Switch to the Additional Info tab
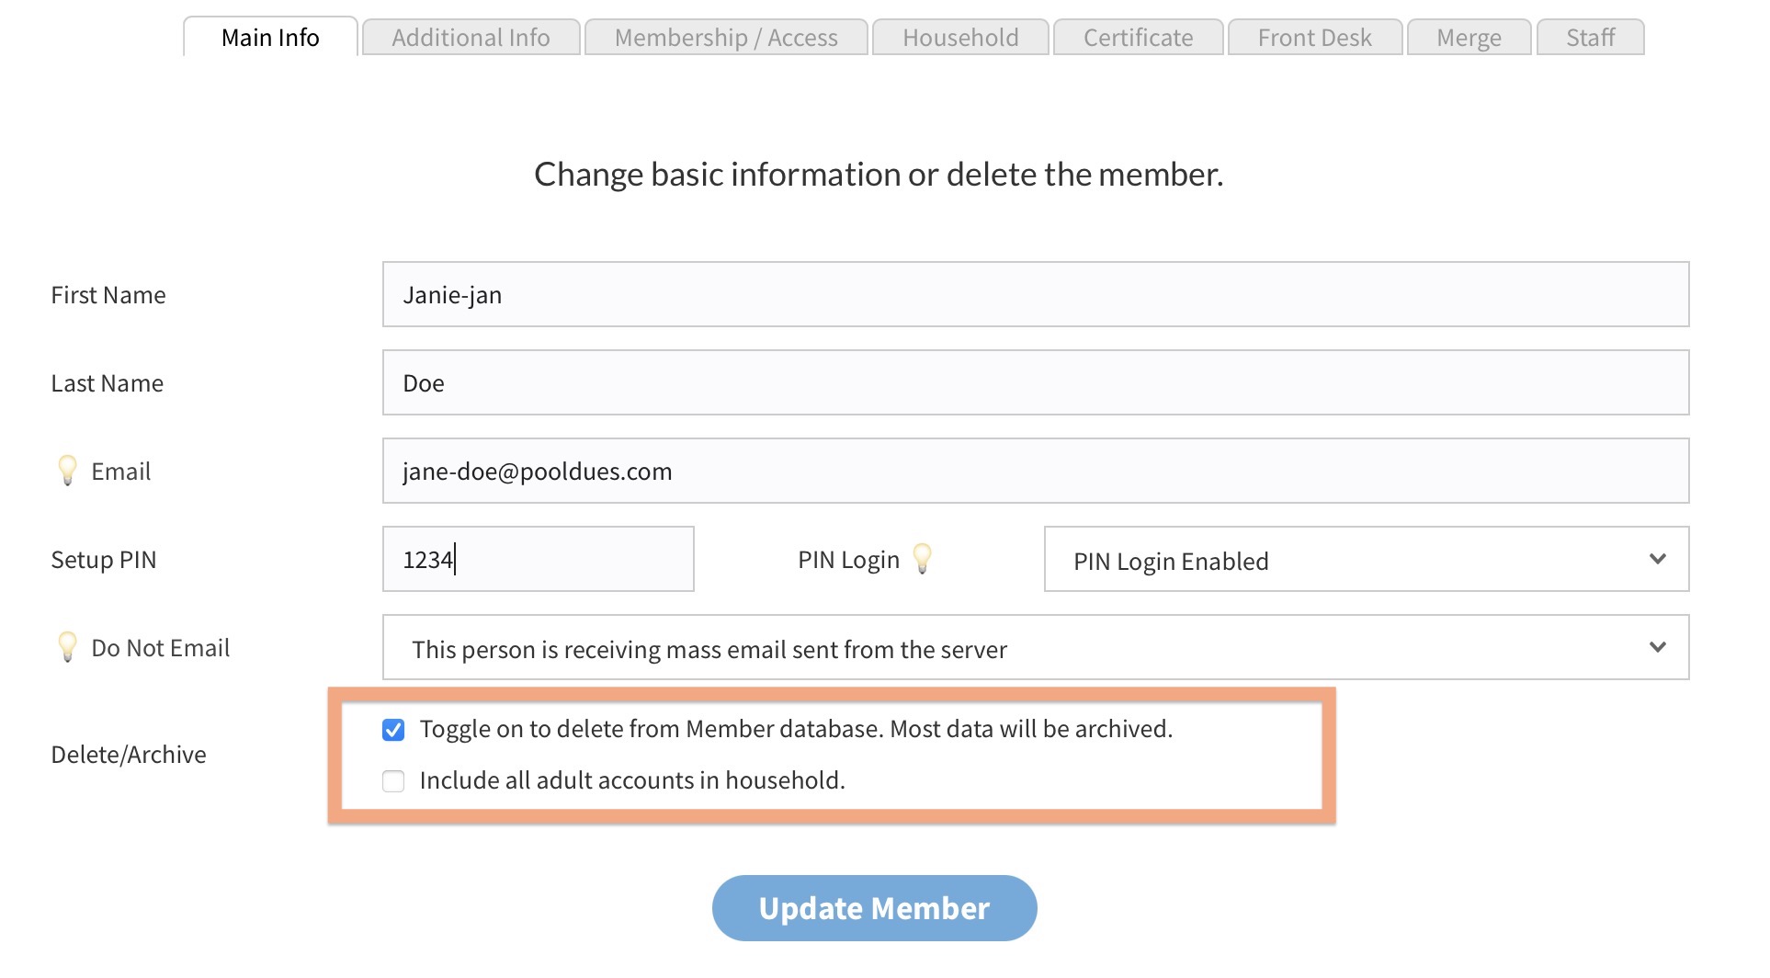This screenshot has height=978, width=1770. (x=471, y=38)
